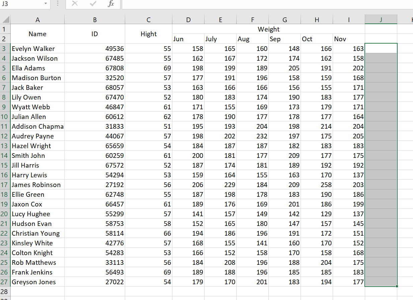Select the Hight column header cell
This screenshot has width=413, height=300.
coord(148,34)
